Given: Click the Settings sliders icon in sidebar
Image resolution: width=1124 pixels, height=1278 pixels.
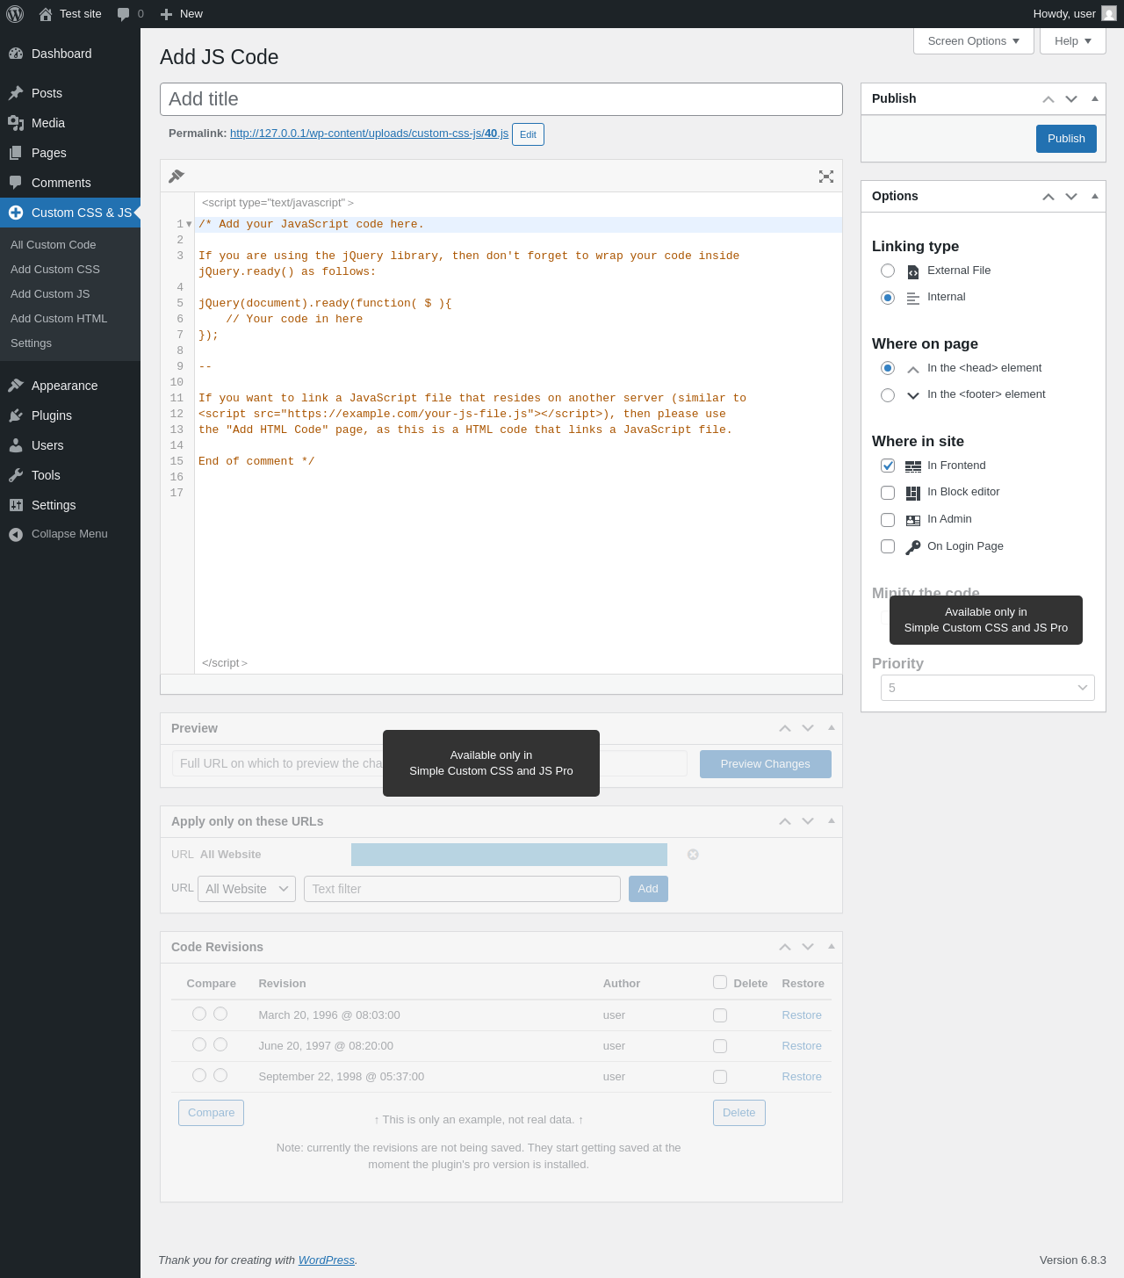Looking at the screenshot, I should click(16, 505).
